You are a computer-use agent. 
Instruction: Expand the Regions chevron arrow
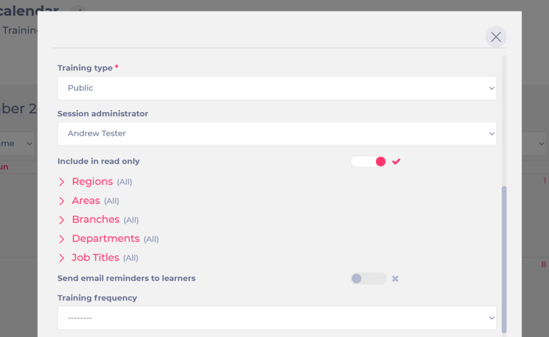[62, 182]
